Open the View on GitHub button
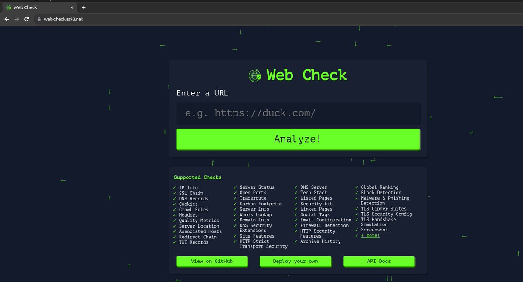 (212, 261)
